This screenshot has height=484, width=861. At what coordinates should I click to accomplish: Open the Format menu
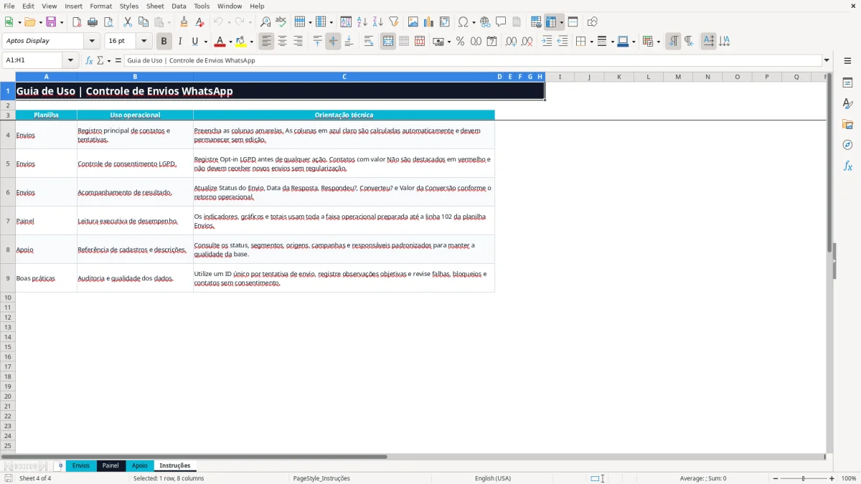(x=100, y=6)
